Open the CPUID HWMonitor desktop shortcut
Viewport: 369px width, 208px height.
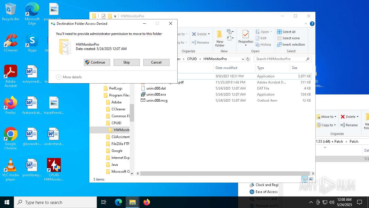54,170
